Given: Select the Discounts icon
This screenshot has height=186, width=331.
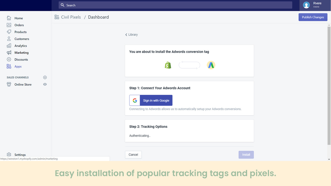Looking at the screenshot, I should [9, 59].
